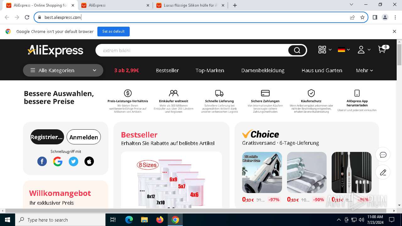Open Microsoft Edge from taskbar
Image resolution: width=402 pixels, height=226 pixels.
129,220
